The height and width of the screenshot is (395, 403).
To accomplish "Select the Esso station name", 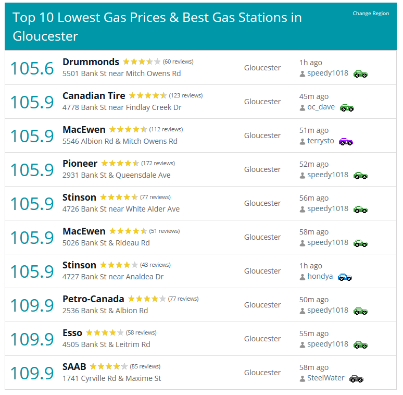I will click(72, 333).
